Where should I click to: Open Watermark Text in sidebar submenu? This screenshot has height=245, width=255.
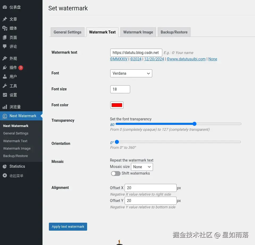pyautogui.click(x=15, y=141)
